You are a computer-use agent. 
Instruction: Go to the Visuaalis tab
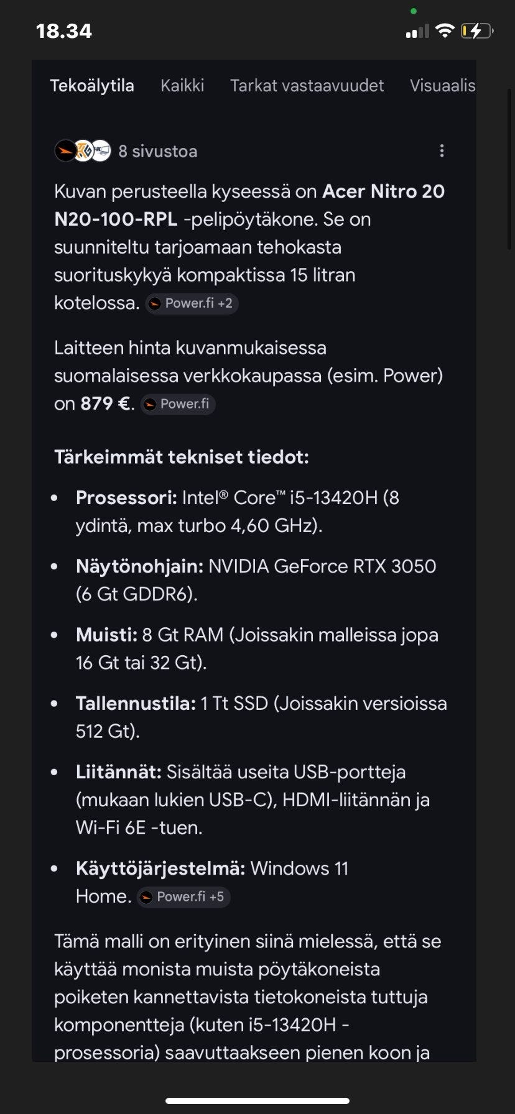442,86
